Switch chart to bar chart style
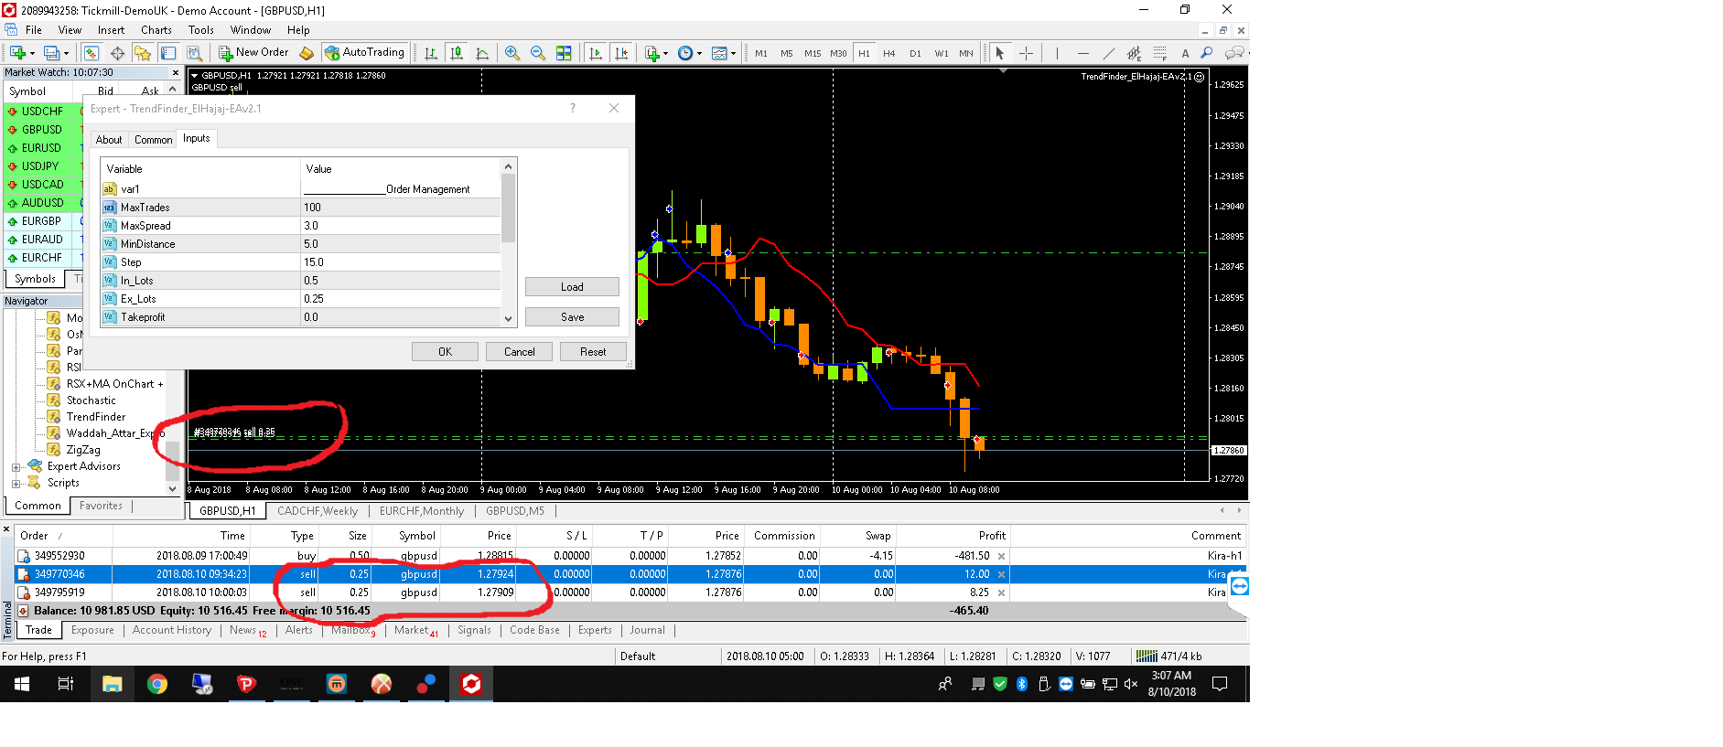The width and height of the screenshot is (1723, 747). [x=431, y=53]
